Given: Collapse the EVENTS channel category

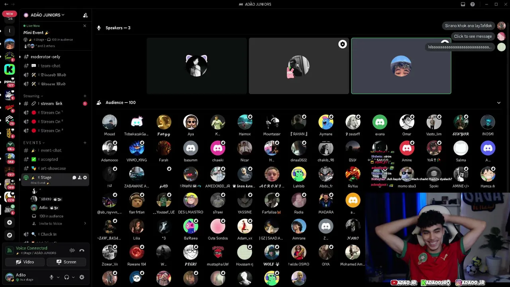Looking at the screenshot, I should click(34, 143).
